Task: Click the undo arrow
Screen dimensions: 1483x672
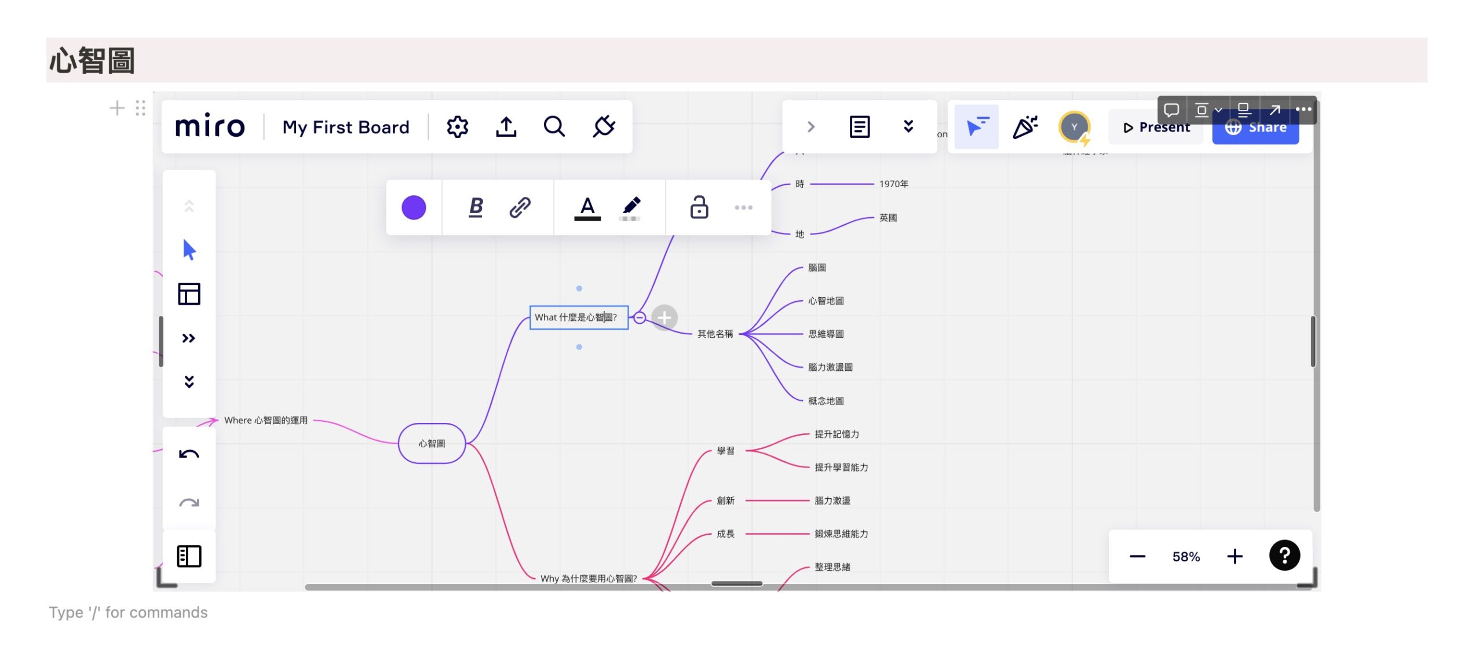Action: tap(189, 454)
